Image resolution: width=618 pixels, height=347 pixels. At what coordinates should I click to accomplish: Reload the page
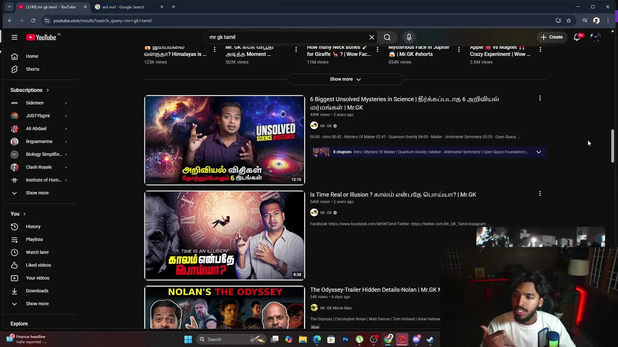[33, 21]
